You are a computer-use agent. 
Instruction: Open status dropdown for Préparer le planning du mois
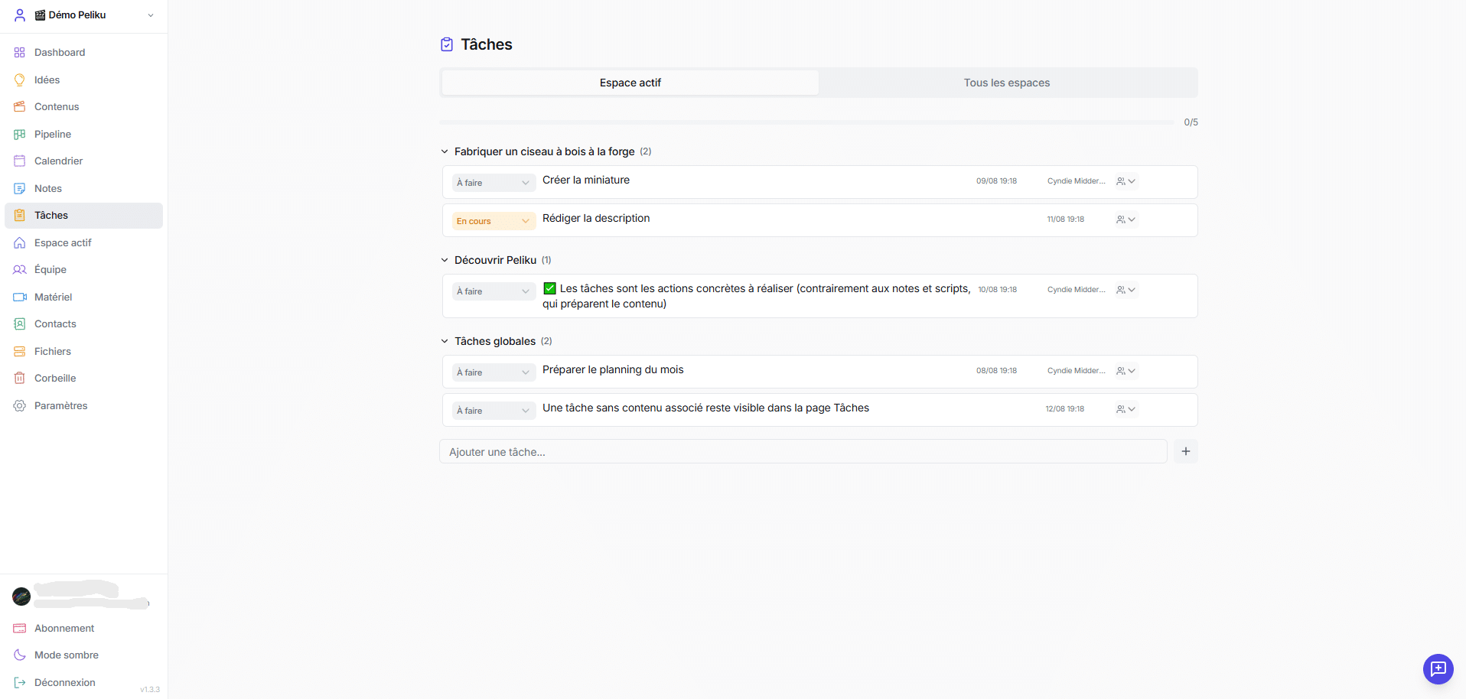pyautogui.click(x=494, y=372)
